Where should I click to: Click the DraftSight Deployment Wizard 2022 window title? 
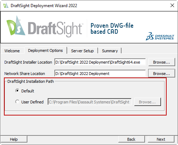pyautogui.click(x=44, y=6)
